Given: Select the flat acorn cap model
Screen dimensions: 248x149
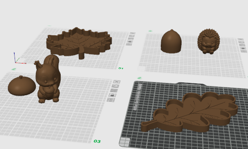Looking at the screenshot, I should [x=22, y=86].
